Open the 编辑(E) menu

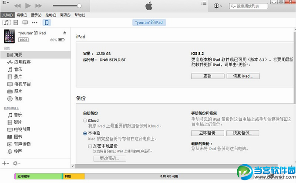click(x=22, y=15)
